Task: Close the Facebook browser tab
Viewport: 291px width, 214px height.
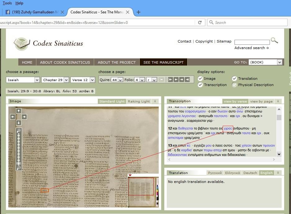Action: tap(62, 12)
